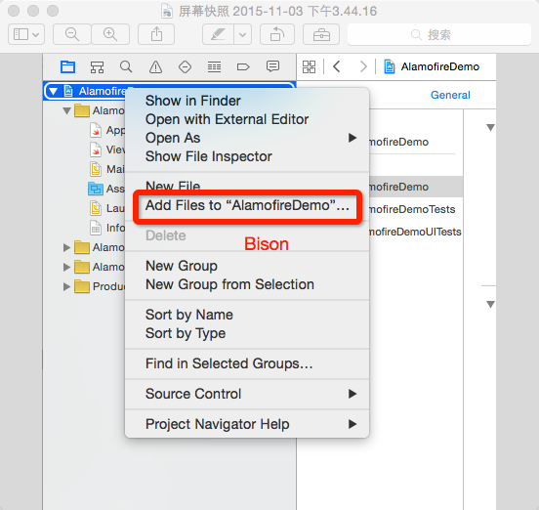This screenshot has width=539, height=510.
Task: Collapse the upper editor section triangle
Action: click(x=490, y=128)
